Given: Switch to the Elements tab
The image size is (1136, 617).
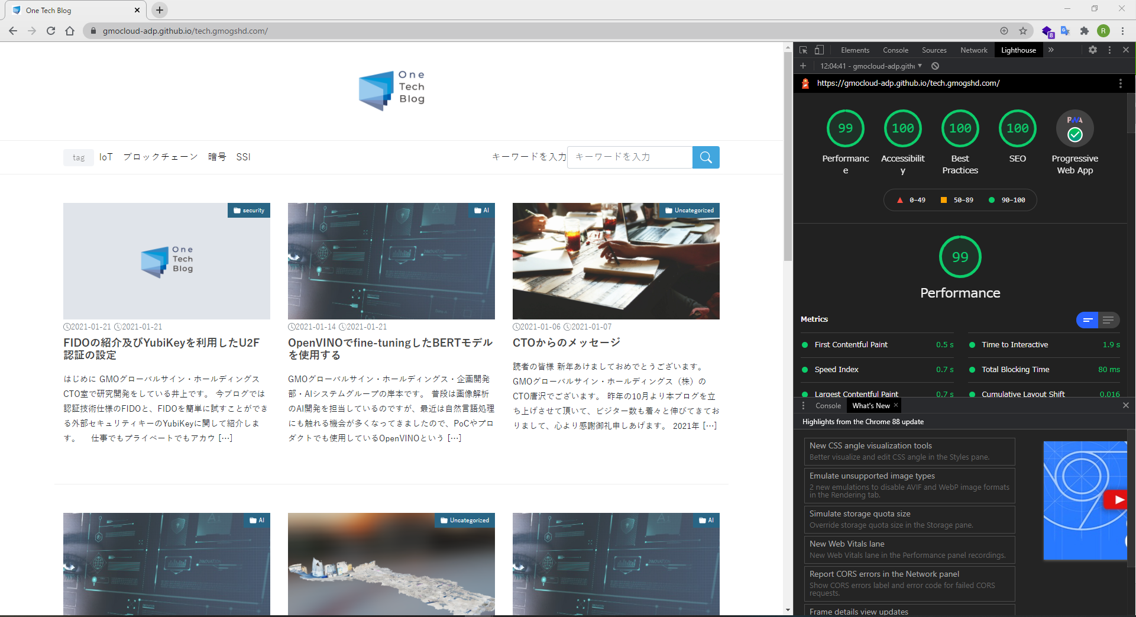Looking at the screenshot, I should 855,50.
